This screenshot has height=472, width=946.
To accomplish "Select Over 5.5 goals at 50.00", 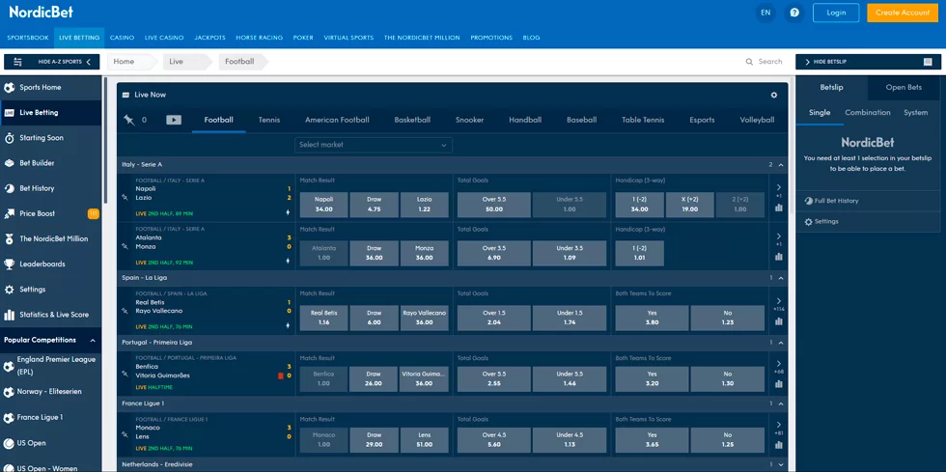I will pos(494,205).
